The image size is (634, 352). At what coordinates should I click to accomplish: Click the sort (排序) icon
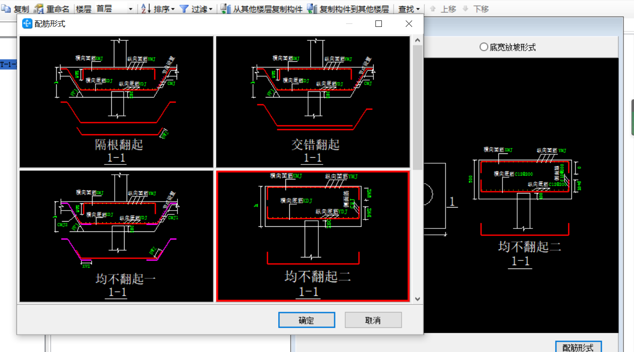point(146,9)
